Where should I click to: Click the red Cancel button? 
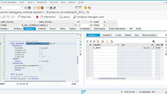[42, 8]
